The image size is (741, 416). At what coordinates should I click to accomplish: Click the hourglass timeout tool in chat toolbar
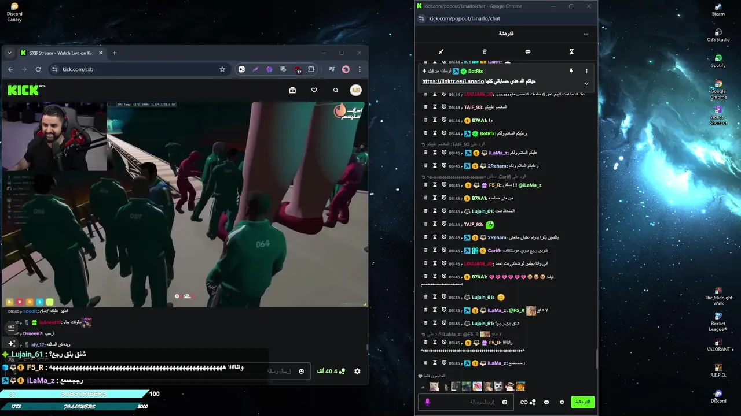[571, 51]
